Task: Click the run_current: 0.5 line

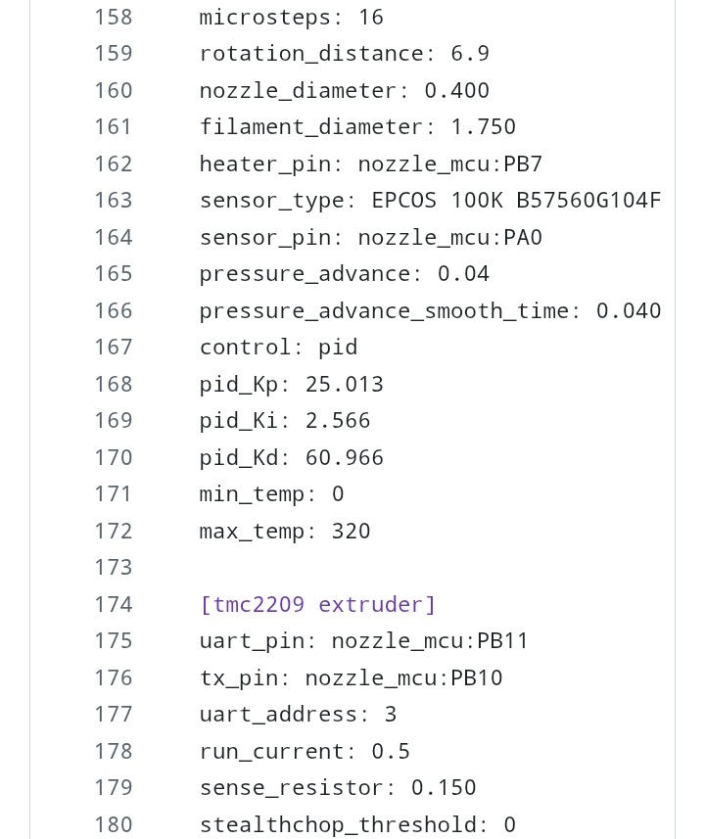Action: pyautogui.click(x=305, y=751)
